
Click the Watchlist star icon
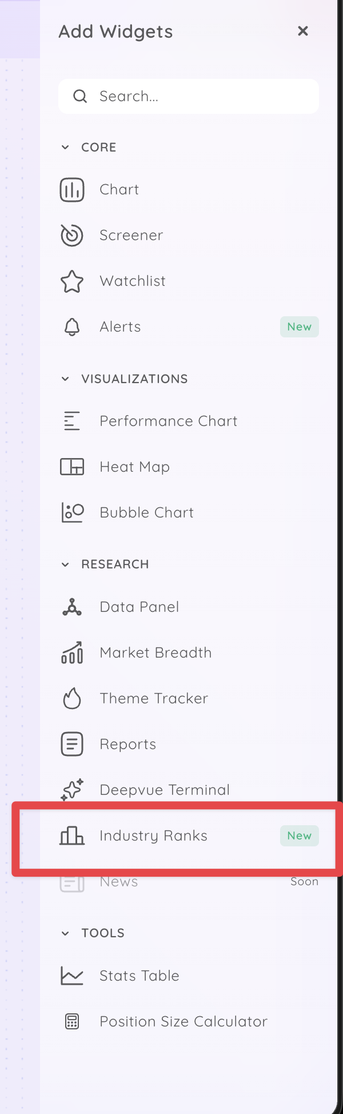tap(72, 281)
